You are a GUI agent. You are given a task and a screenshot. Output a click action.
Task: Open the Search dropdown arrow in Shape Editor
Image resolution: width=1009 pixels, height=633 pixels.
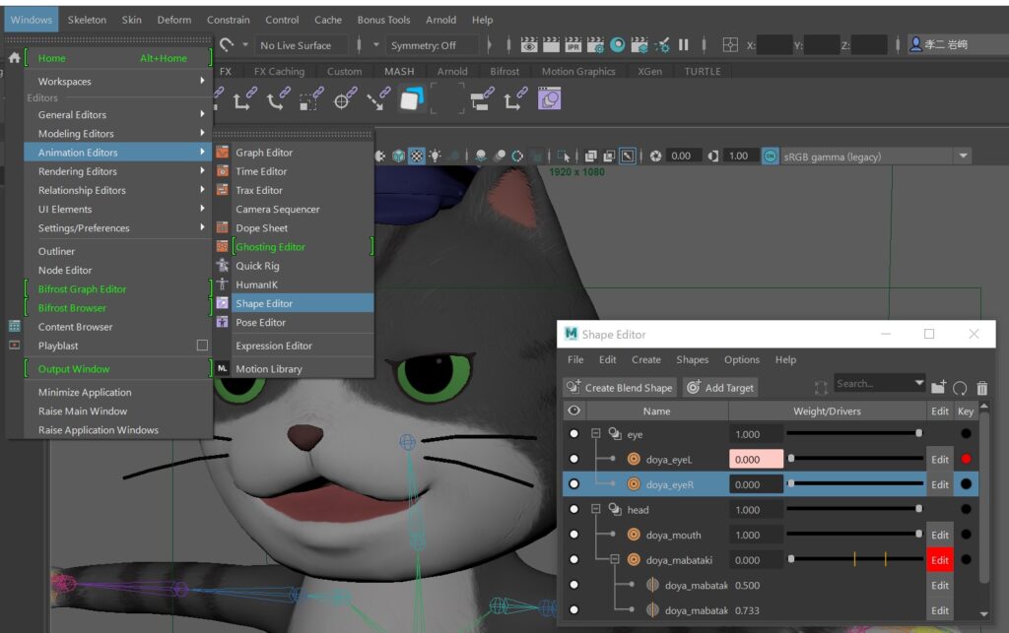(x=919, y=383)
